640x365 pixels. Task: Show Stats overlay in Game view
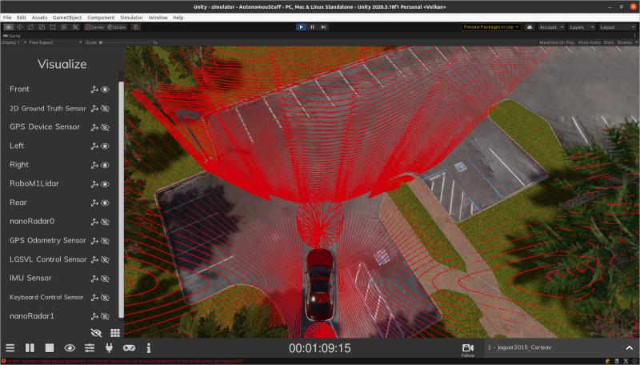click(x=608, y=42)
